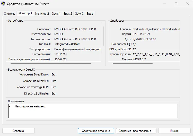Image resolution: width=193 pixels, height=136 pixels.
Task: Click the driver version 32.0.15.8129 text
Action: click(141, 34)
